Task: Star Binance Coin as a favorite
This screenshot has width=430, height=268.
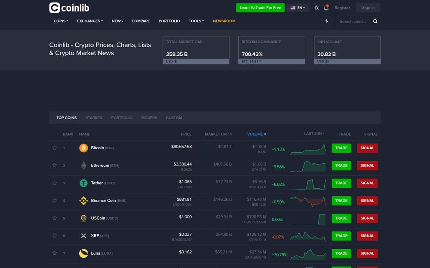Action: [55, 200]
